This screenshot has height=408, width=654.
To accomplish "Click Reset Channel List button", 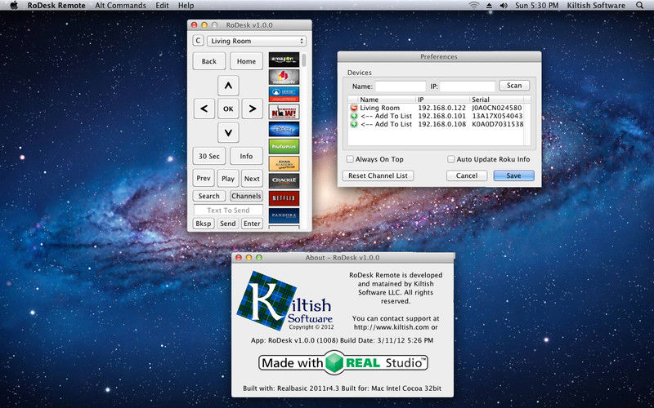I will click(x=378, y=175).
